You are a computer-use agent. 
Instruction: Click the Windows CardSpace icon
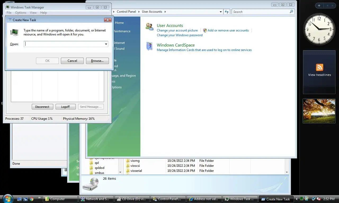pyautogui.click(x=150, y=47)
